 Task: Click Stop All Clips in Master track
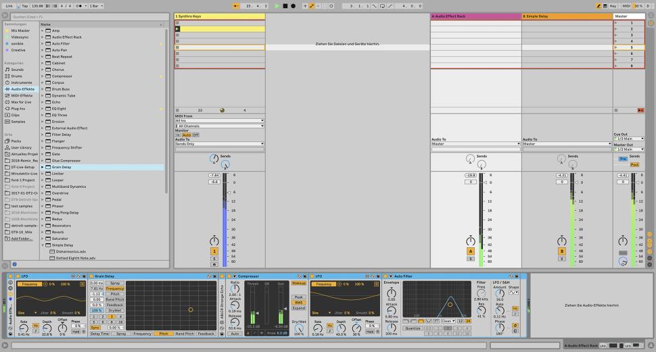tap(640, 110)
